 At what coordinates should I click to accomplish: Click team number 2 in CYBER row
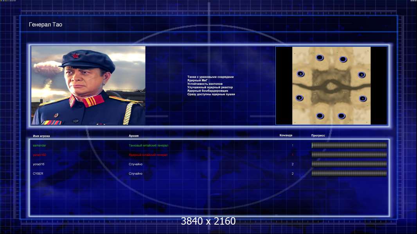(x=293, y=174)
